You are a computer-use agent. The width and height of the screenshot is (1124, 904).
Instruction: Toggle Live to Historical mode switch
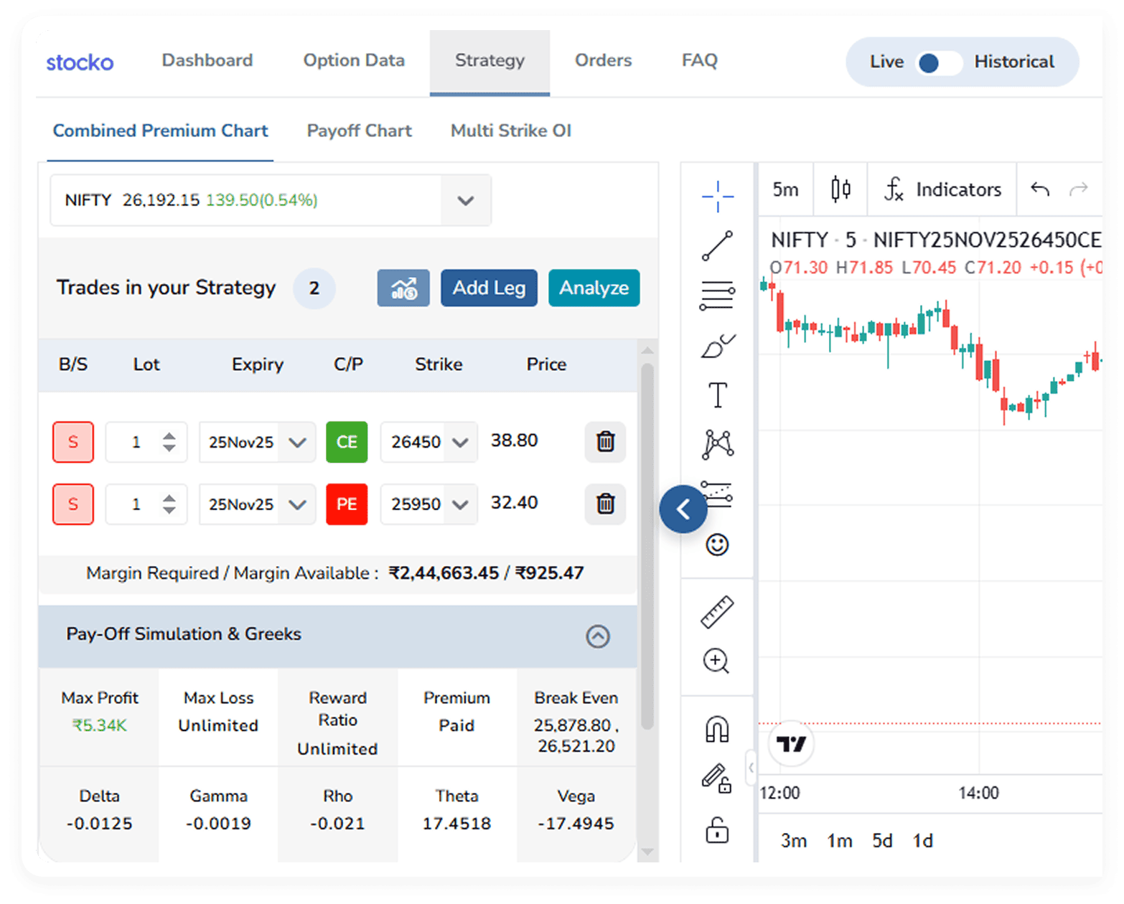939,63
